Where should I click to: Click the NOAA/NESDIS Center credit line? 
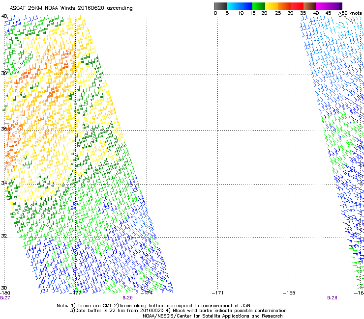pyautogui.click(x=212, y=316)
